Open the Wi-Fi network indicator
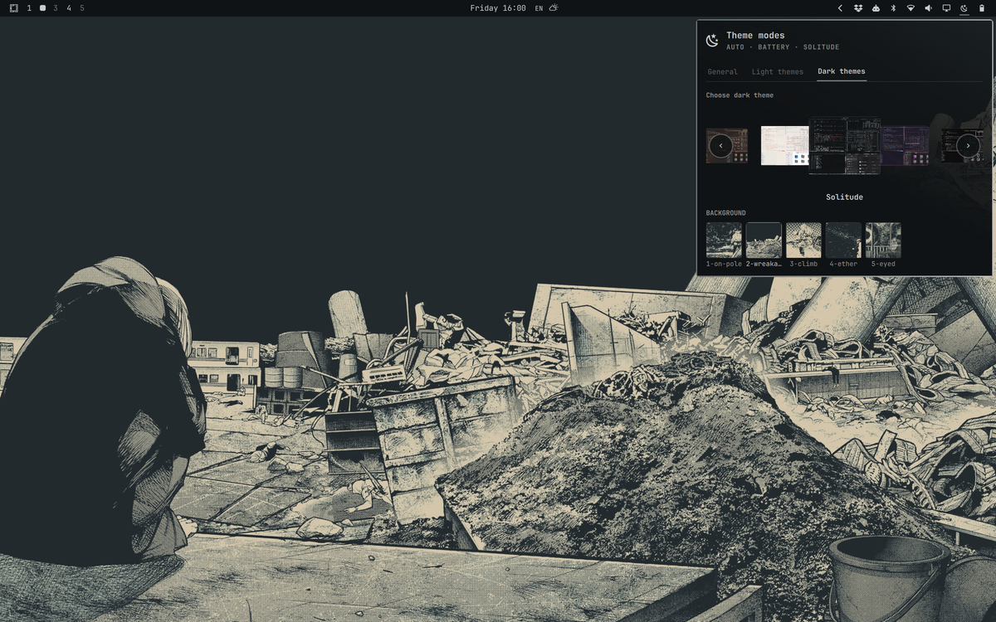 coord(911,8)
